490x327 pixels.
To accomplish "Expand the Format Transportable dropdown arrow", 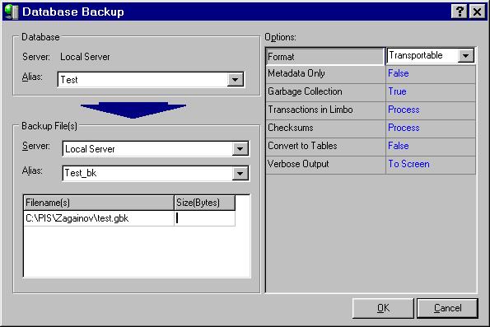I will pos(465,56).
